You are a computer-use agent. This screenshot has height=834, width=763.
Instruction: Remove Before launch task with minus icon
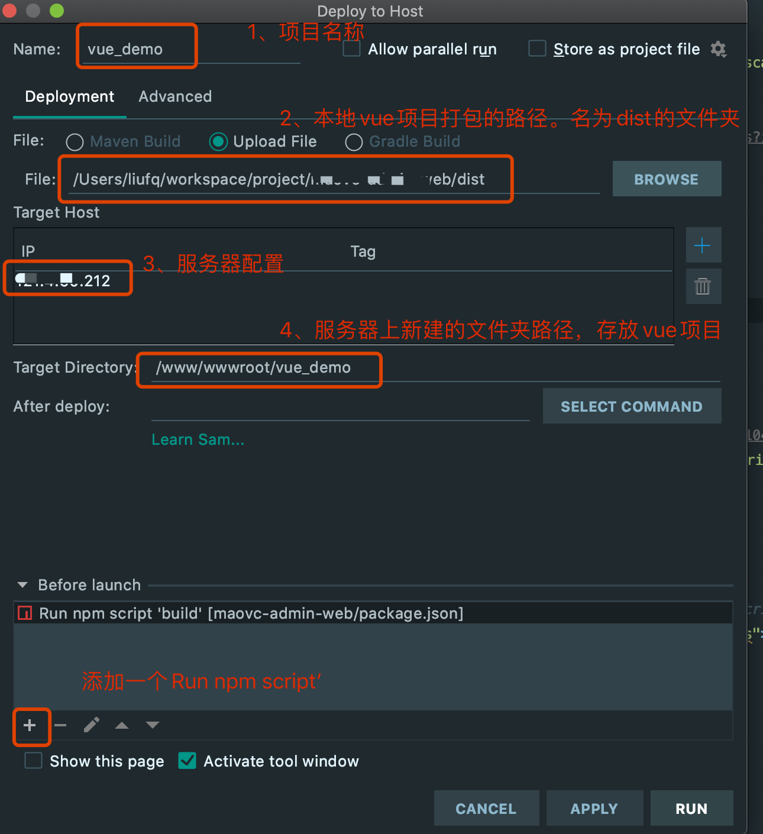pyautogui.click(x=60, y=725)
